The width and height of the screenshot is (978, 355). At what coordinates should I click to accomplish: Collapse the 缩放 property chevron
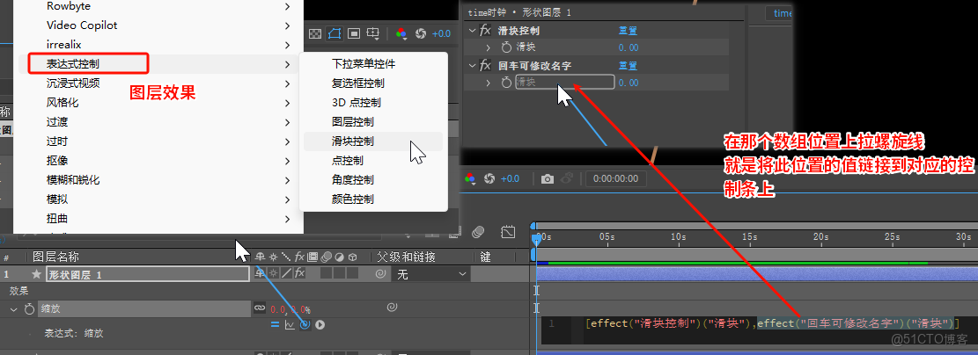click(x=14, y=308)
